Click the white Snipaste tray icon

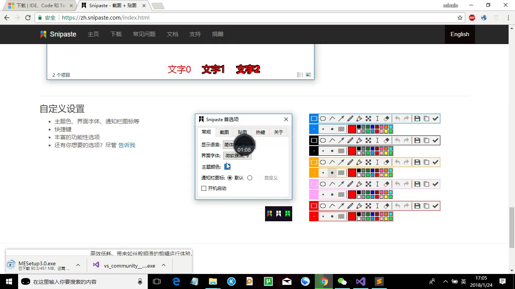279,214
